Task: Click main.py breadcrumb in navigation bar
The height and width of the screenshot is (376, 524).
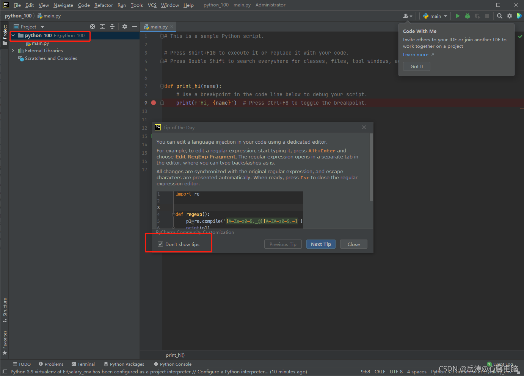Action: point(49,16)
